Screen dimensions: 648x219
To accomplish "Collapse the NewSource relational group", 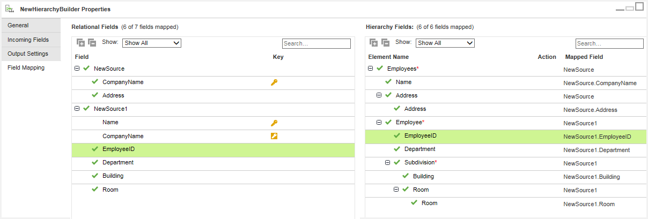I will [x=77, y=69].
